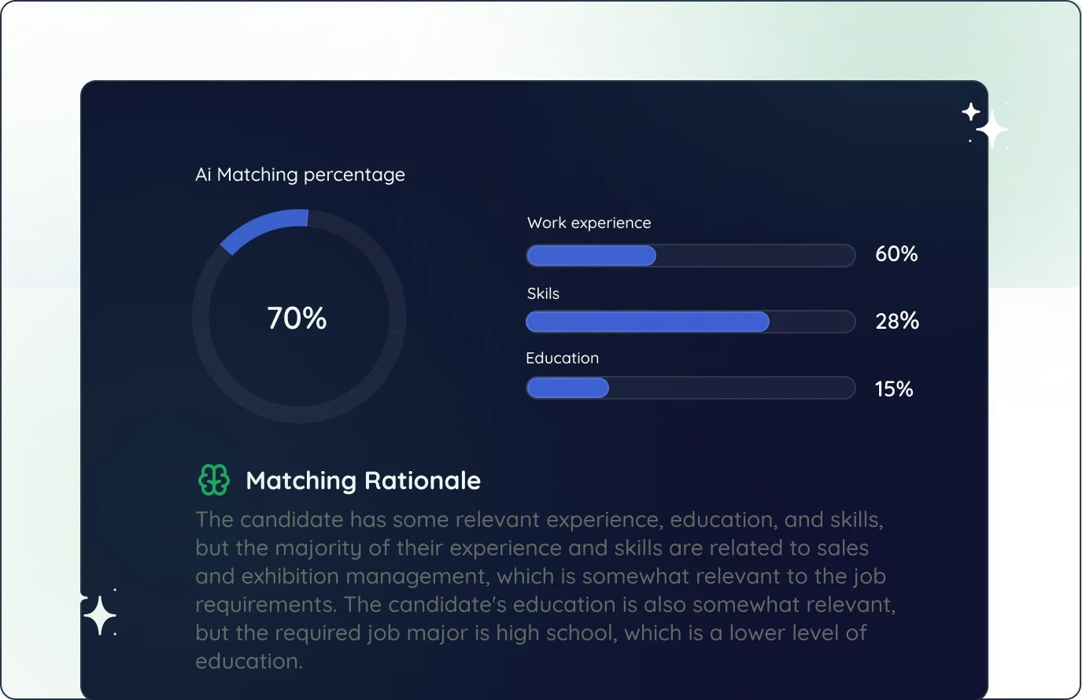Select the Work experience label
Screen dimensions: 1082x700
point(589,223)
